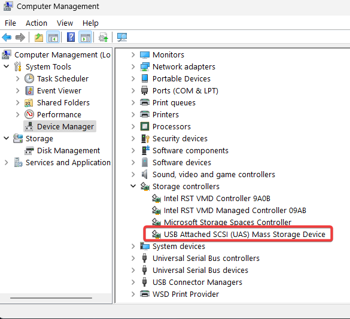Open the Action menu

click(x=36, y=23)
